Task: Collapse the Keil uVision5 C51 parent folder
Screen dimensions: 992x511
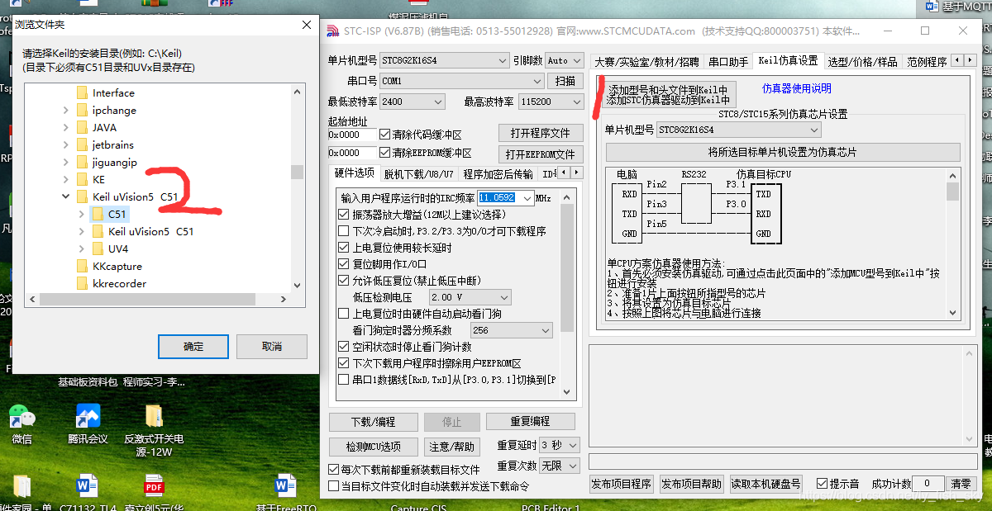Action: coord(65,196)
